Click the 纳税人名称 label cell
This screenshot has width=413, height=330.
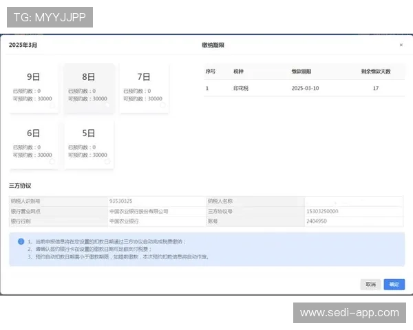click(255, 201)
